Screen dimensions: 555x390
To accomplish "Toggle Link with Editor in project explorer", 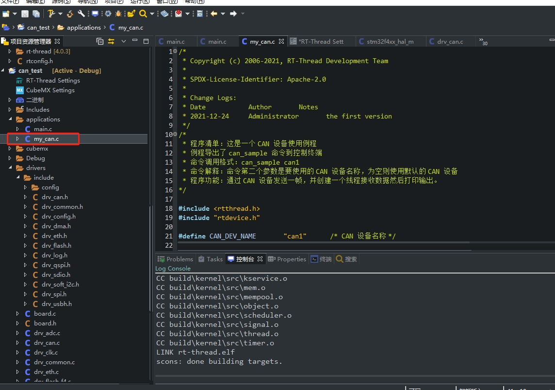I will coord(111,41).
